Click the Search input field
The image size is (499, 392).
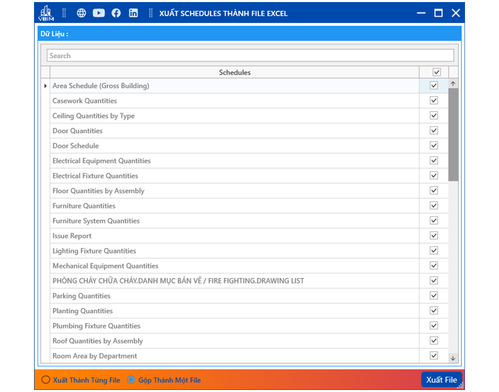[250, 56]
